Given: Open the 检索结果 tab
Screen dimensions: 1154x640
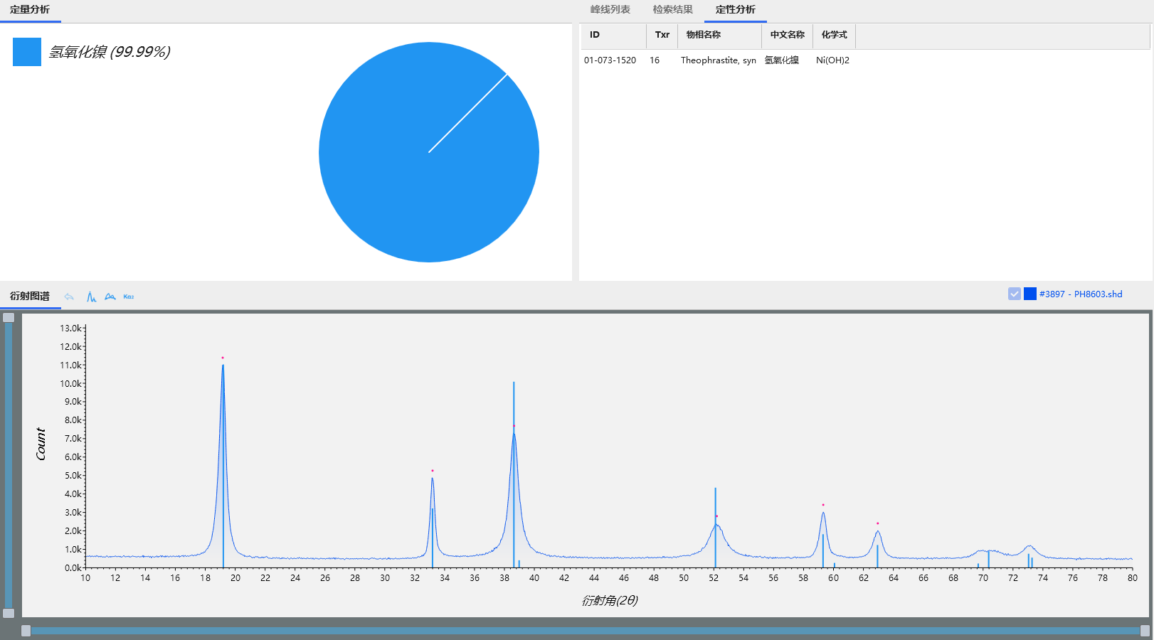Looking at the screenshot, I should click(x=673, y=10).
